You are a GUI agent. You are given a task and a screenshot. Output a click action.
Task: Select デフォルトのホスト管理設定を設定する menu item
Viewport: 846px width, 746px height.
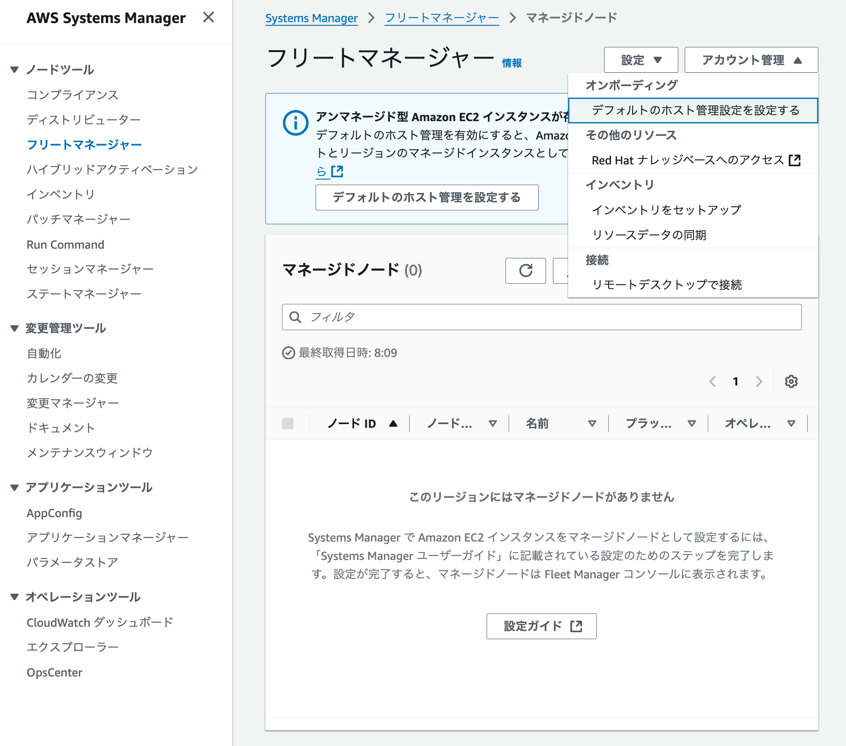coord(693,111)
